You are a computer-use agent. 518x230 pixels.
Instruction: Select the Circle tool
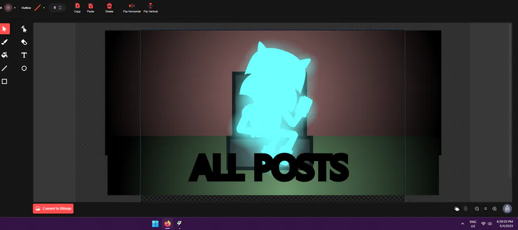pyautogui.click(x=24, y=68)
